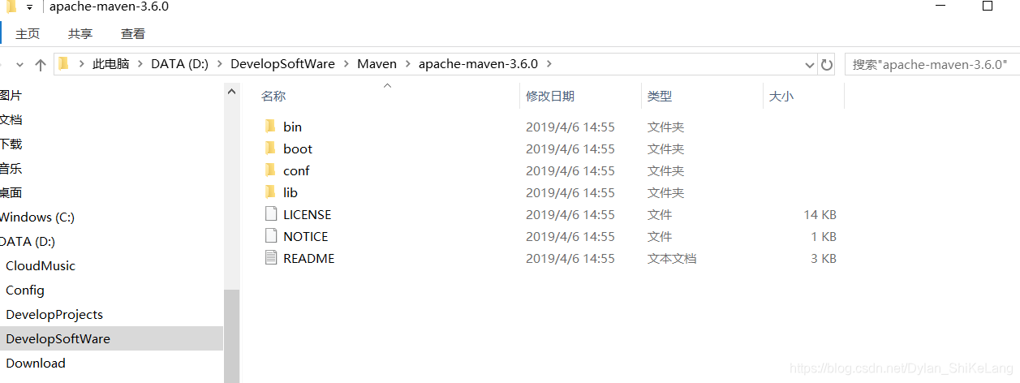Click 1 KB size of NOTICE

pyautogui.click(x=824, y=236)
